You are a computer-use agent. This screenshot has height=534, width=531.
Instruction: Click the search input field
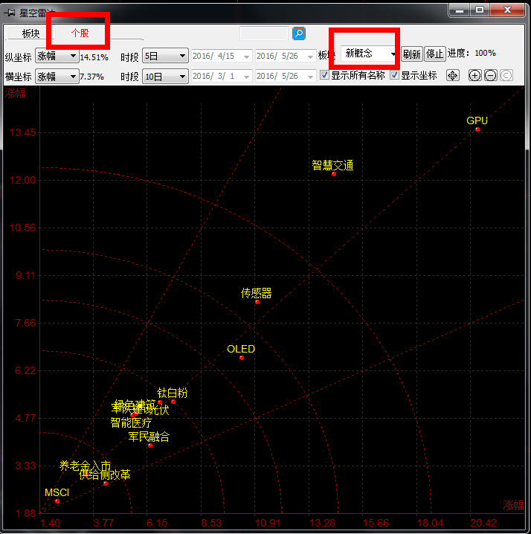264,33
